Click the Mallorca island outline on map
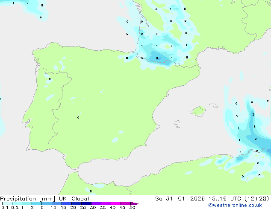This screenshot has height=209, width=271. [x=198, y=111]
